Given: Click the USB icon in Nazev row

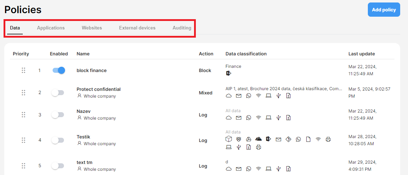Looking at the screenshot, I should pyautogui.click(x=278, y=117).
